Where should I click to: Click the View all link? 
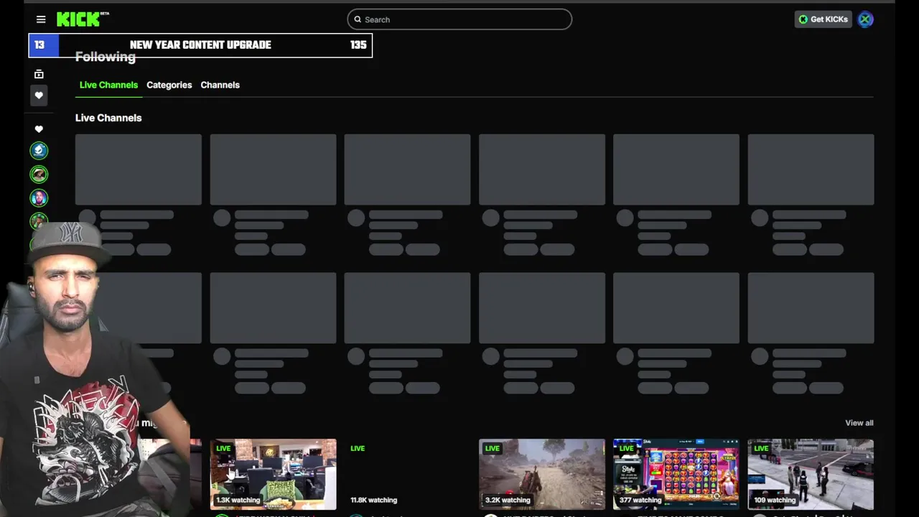[x=859, y=423]
